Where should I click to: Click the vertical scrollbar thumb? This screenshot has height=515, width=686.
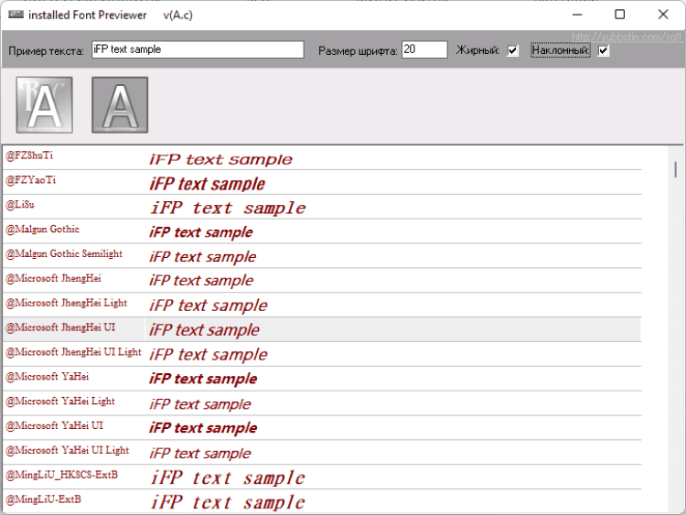click(x=676, y=170)
